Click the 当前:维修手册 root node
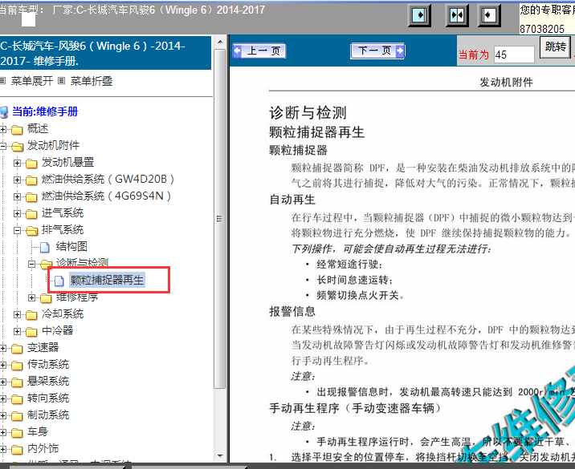This screenshot has height=469, width=575. [x=45, y=111]
